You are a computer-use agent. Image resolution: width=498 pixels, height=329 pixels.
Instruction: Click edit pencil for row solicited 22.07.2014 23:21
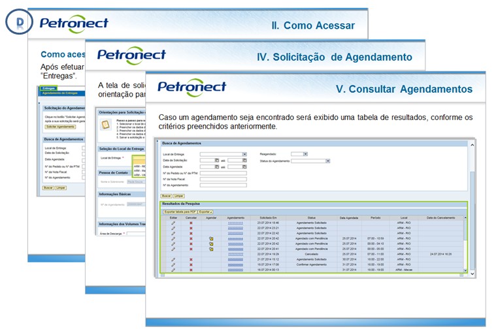[173, 228]
